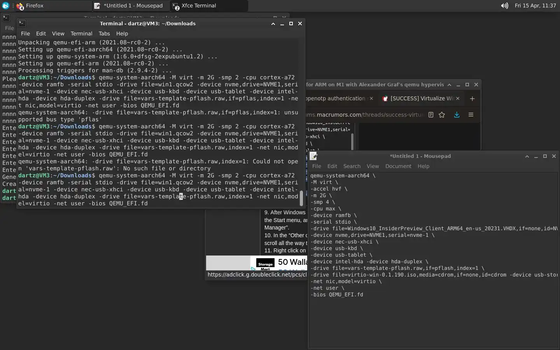Screen dimensions: 560x350
Task: Click the code block scrollbar in Firefox page
Action: click(352, 141)
